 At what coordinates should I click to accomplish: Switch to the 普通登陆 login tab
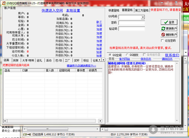click(x=127, y=10)
